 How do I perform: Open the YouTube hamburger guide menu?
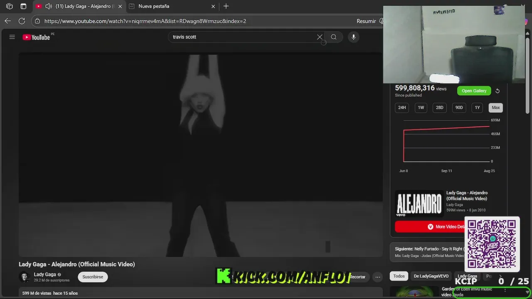(x=12, y=37)
